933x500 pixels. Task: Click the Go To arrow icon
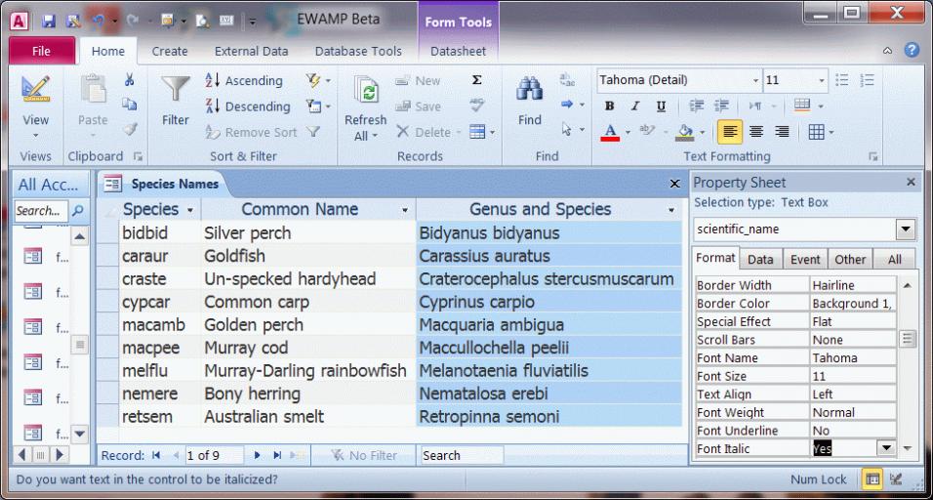[x=566, y=104]
